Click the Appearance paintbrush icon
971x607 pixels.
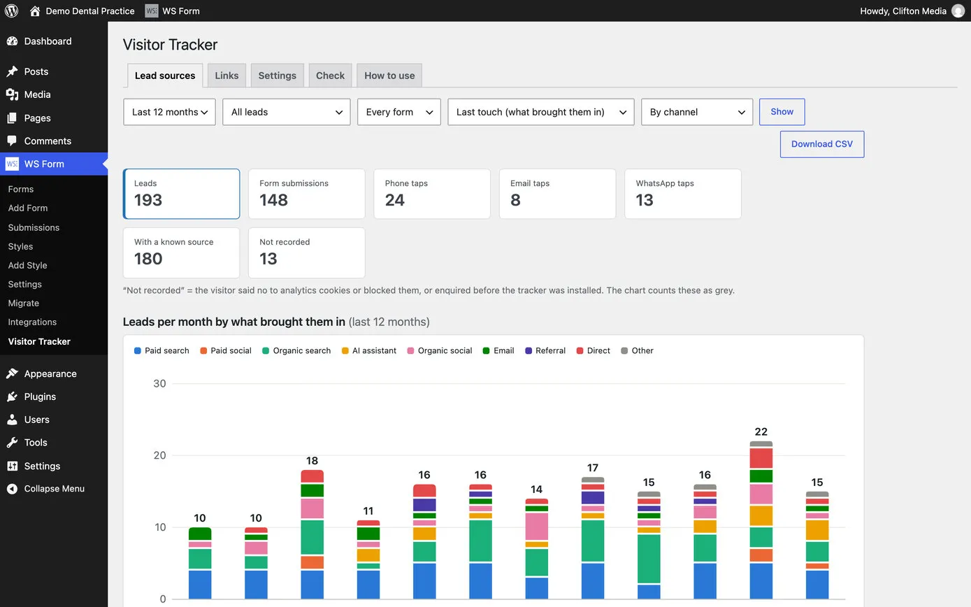click(x=12, y=373)
